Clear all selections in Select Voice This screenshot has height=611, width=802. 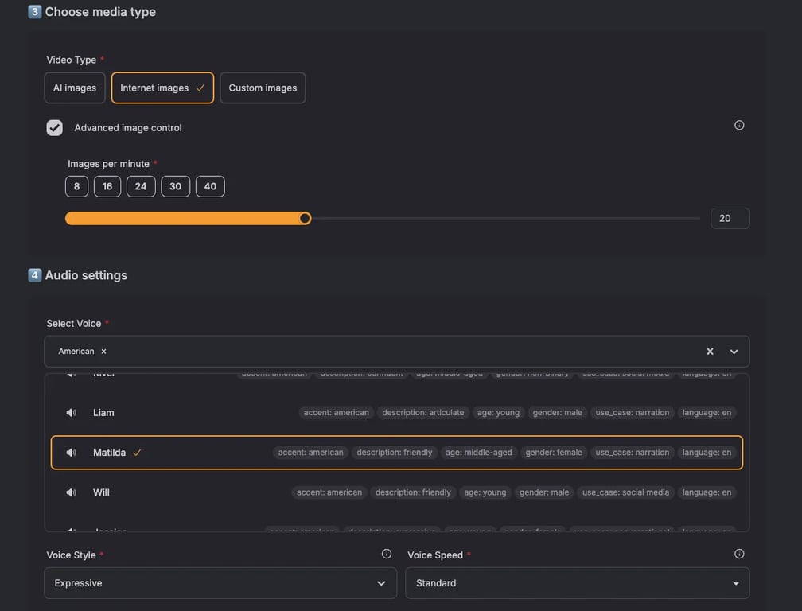coord(710,352)
